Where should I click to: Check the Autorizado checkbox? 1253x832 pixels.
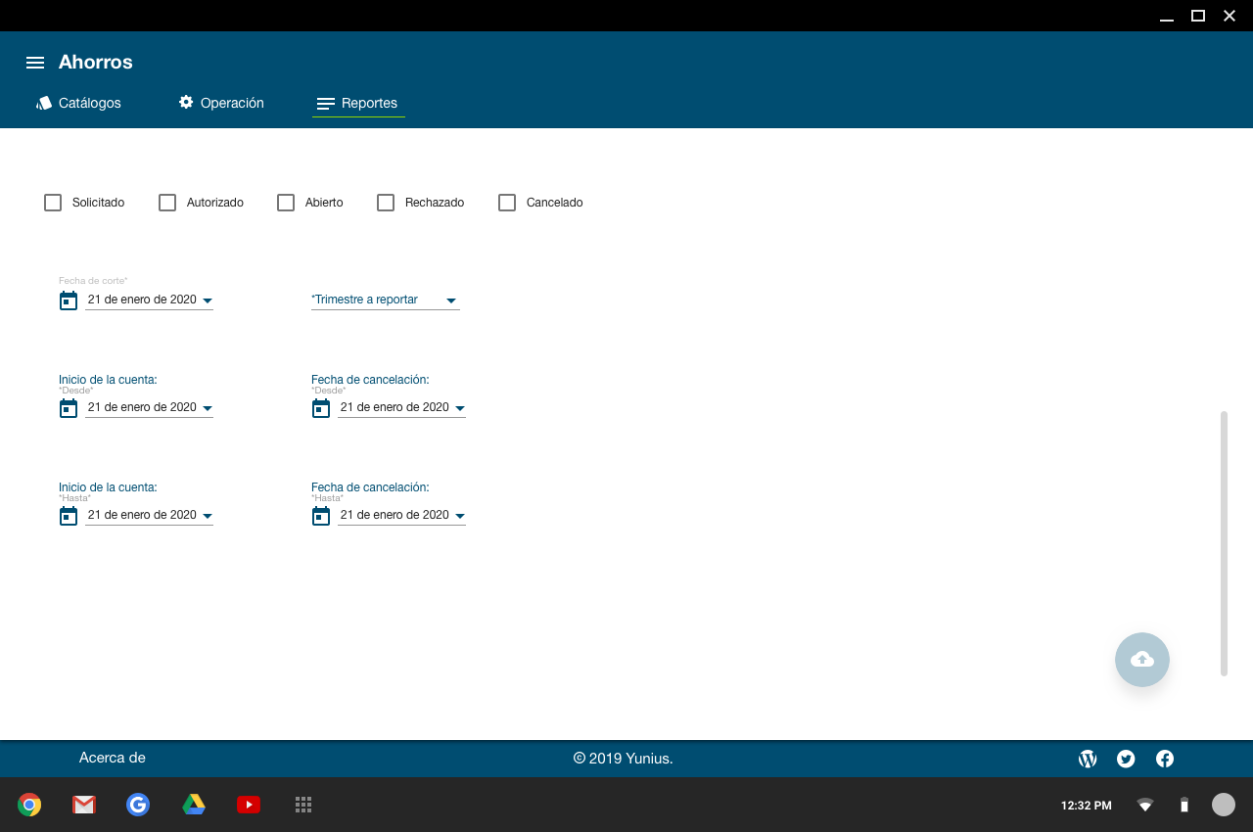167,203
